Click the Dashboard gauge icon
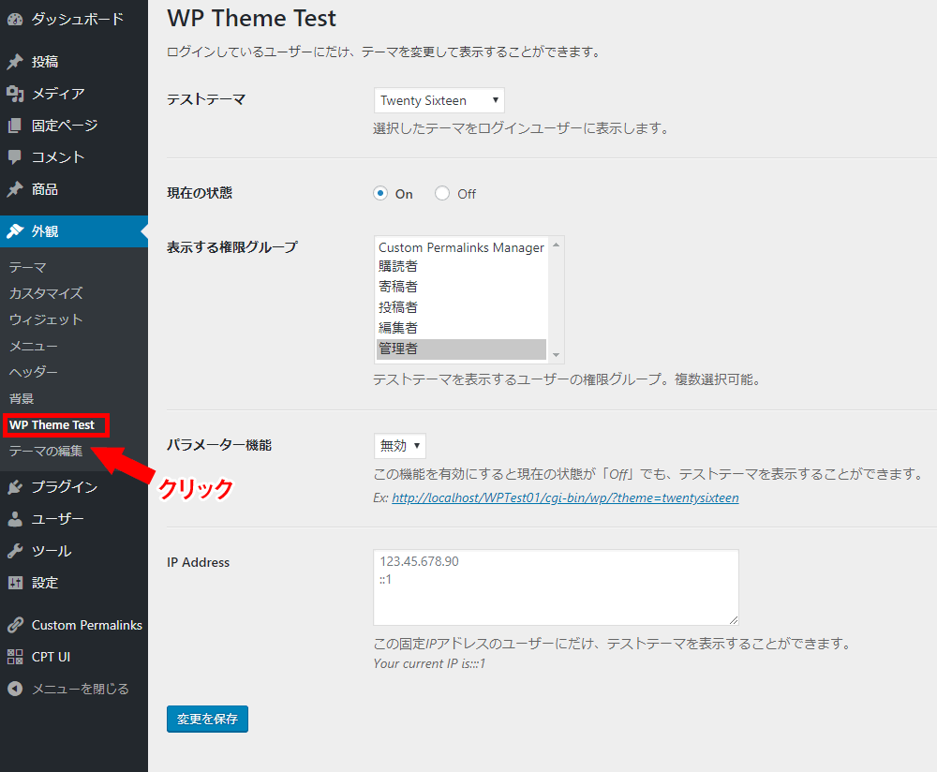This screenshot has height=772, width=937. (x=15, y=19)
